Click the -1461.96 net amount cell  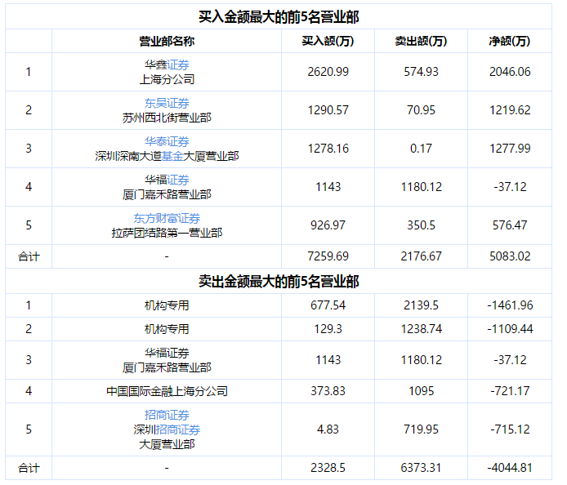click(x=509, y=305)
